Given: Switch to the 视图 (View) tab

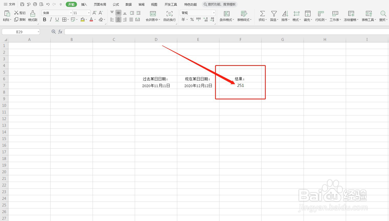Looking at the screenshot, I should (x=154, y=4).
